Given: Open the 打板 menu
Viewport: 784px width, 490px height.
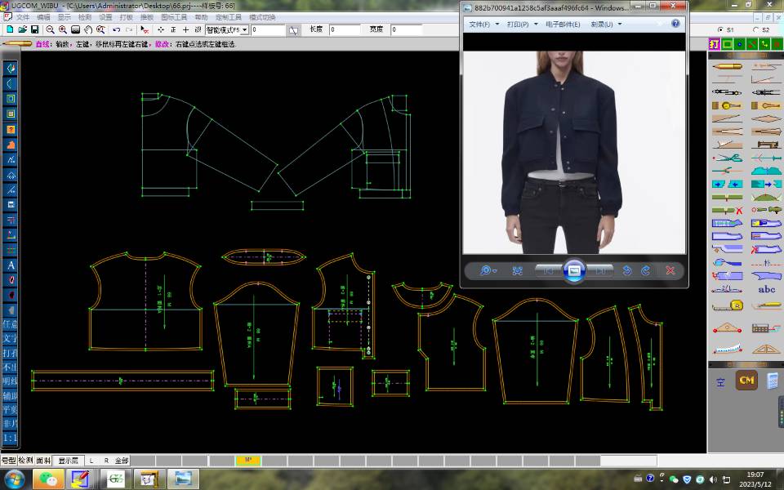Looking at the screenshot, I should (126, 16).
